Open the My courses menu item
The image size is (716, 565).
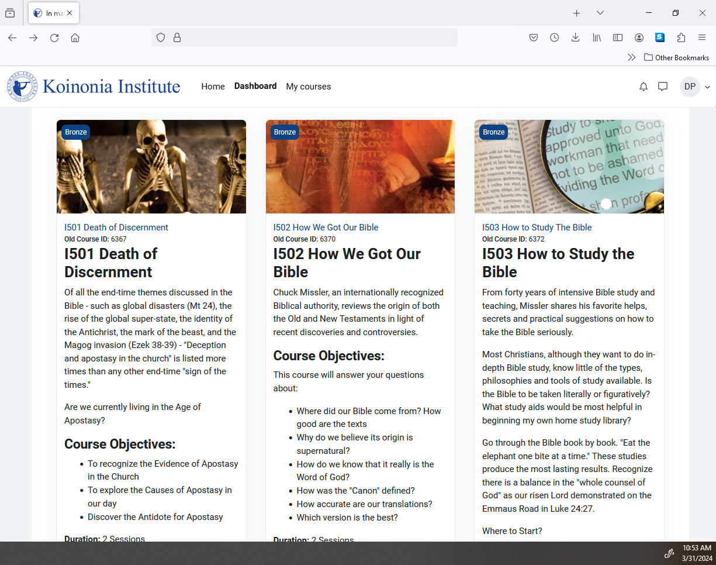tap(308, 87)
